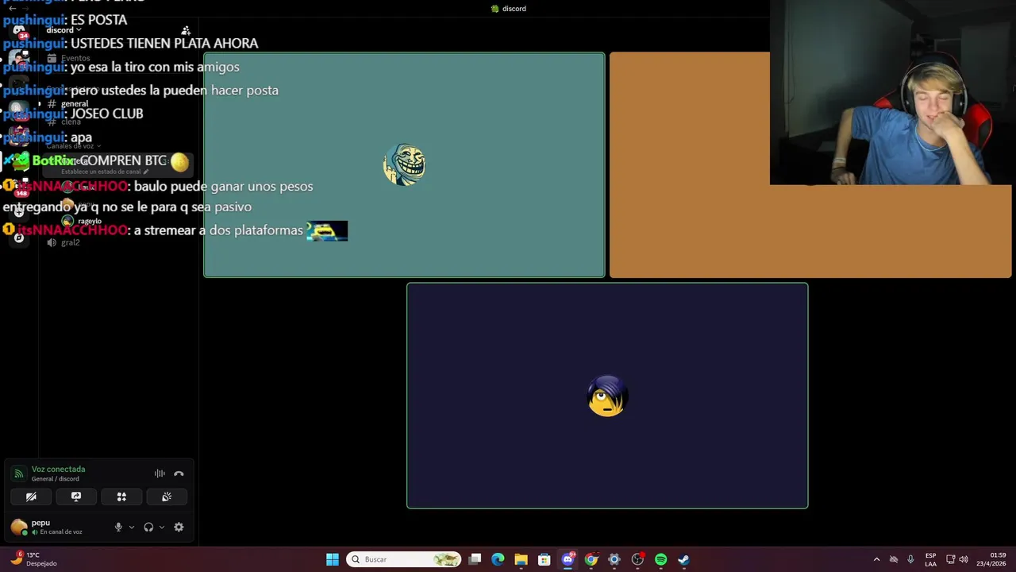Click the Buscar taskbar search field
The image size is (1016, 572).
pos(405,559)
